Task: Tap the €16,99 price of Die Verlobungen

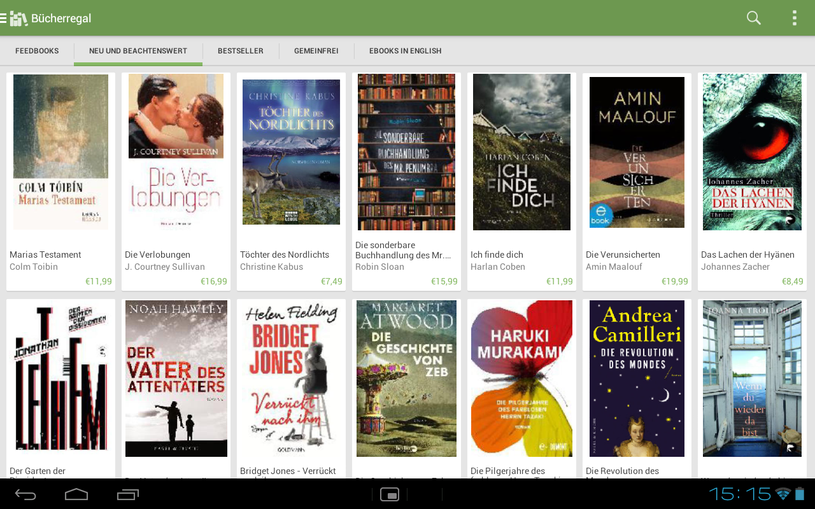Action: [x=214, y=281]
